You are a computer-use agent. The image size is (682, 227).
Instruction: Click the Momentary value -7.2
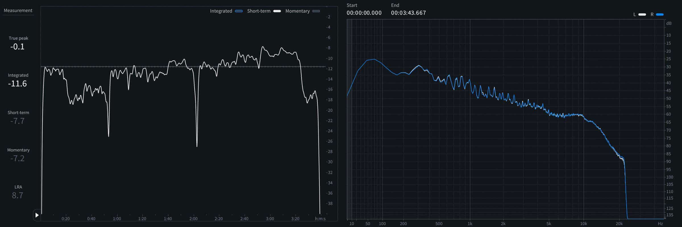(x=17, y=158)
